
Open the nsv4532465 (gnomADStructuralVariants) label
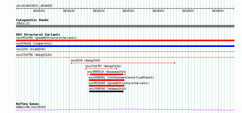pyautogui.click(x=119, y=83)
